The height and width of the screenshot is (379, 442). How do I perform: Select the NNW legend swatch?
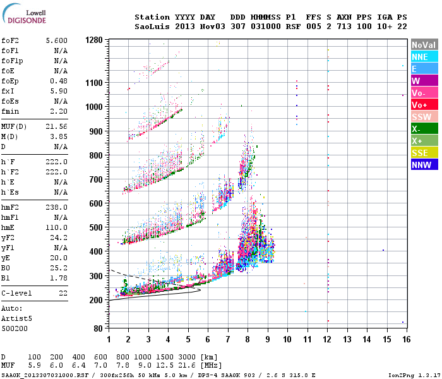[424, 165]
